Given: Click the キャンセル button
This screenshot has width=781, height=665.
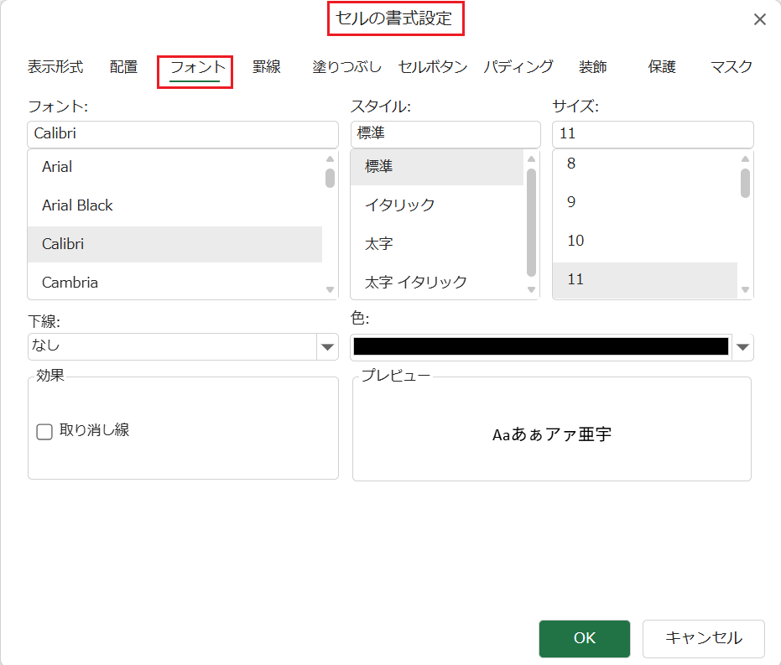Looking at the screenshot, I should click(x=703, y=638).
